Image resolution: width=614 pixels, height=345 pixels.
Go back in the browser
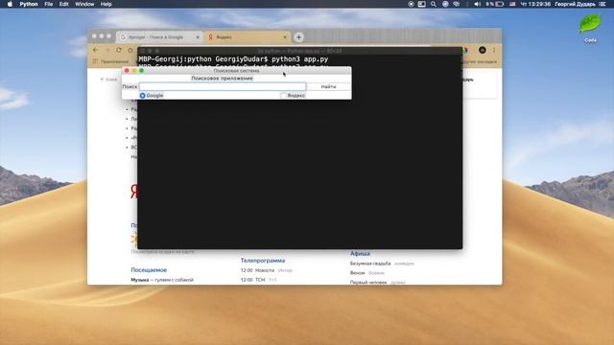[x=96, y=50]
